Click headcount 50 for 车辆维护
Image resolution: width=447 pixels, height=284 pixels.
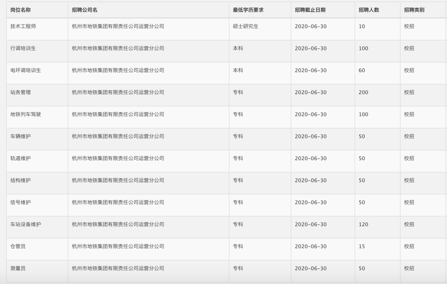[362, 137]
